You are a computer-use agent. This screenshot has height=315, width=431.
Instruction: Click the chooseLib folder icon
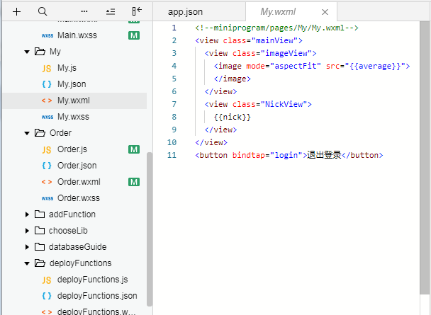[40, 231]
